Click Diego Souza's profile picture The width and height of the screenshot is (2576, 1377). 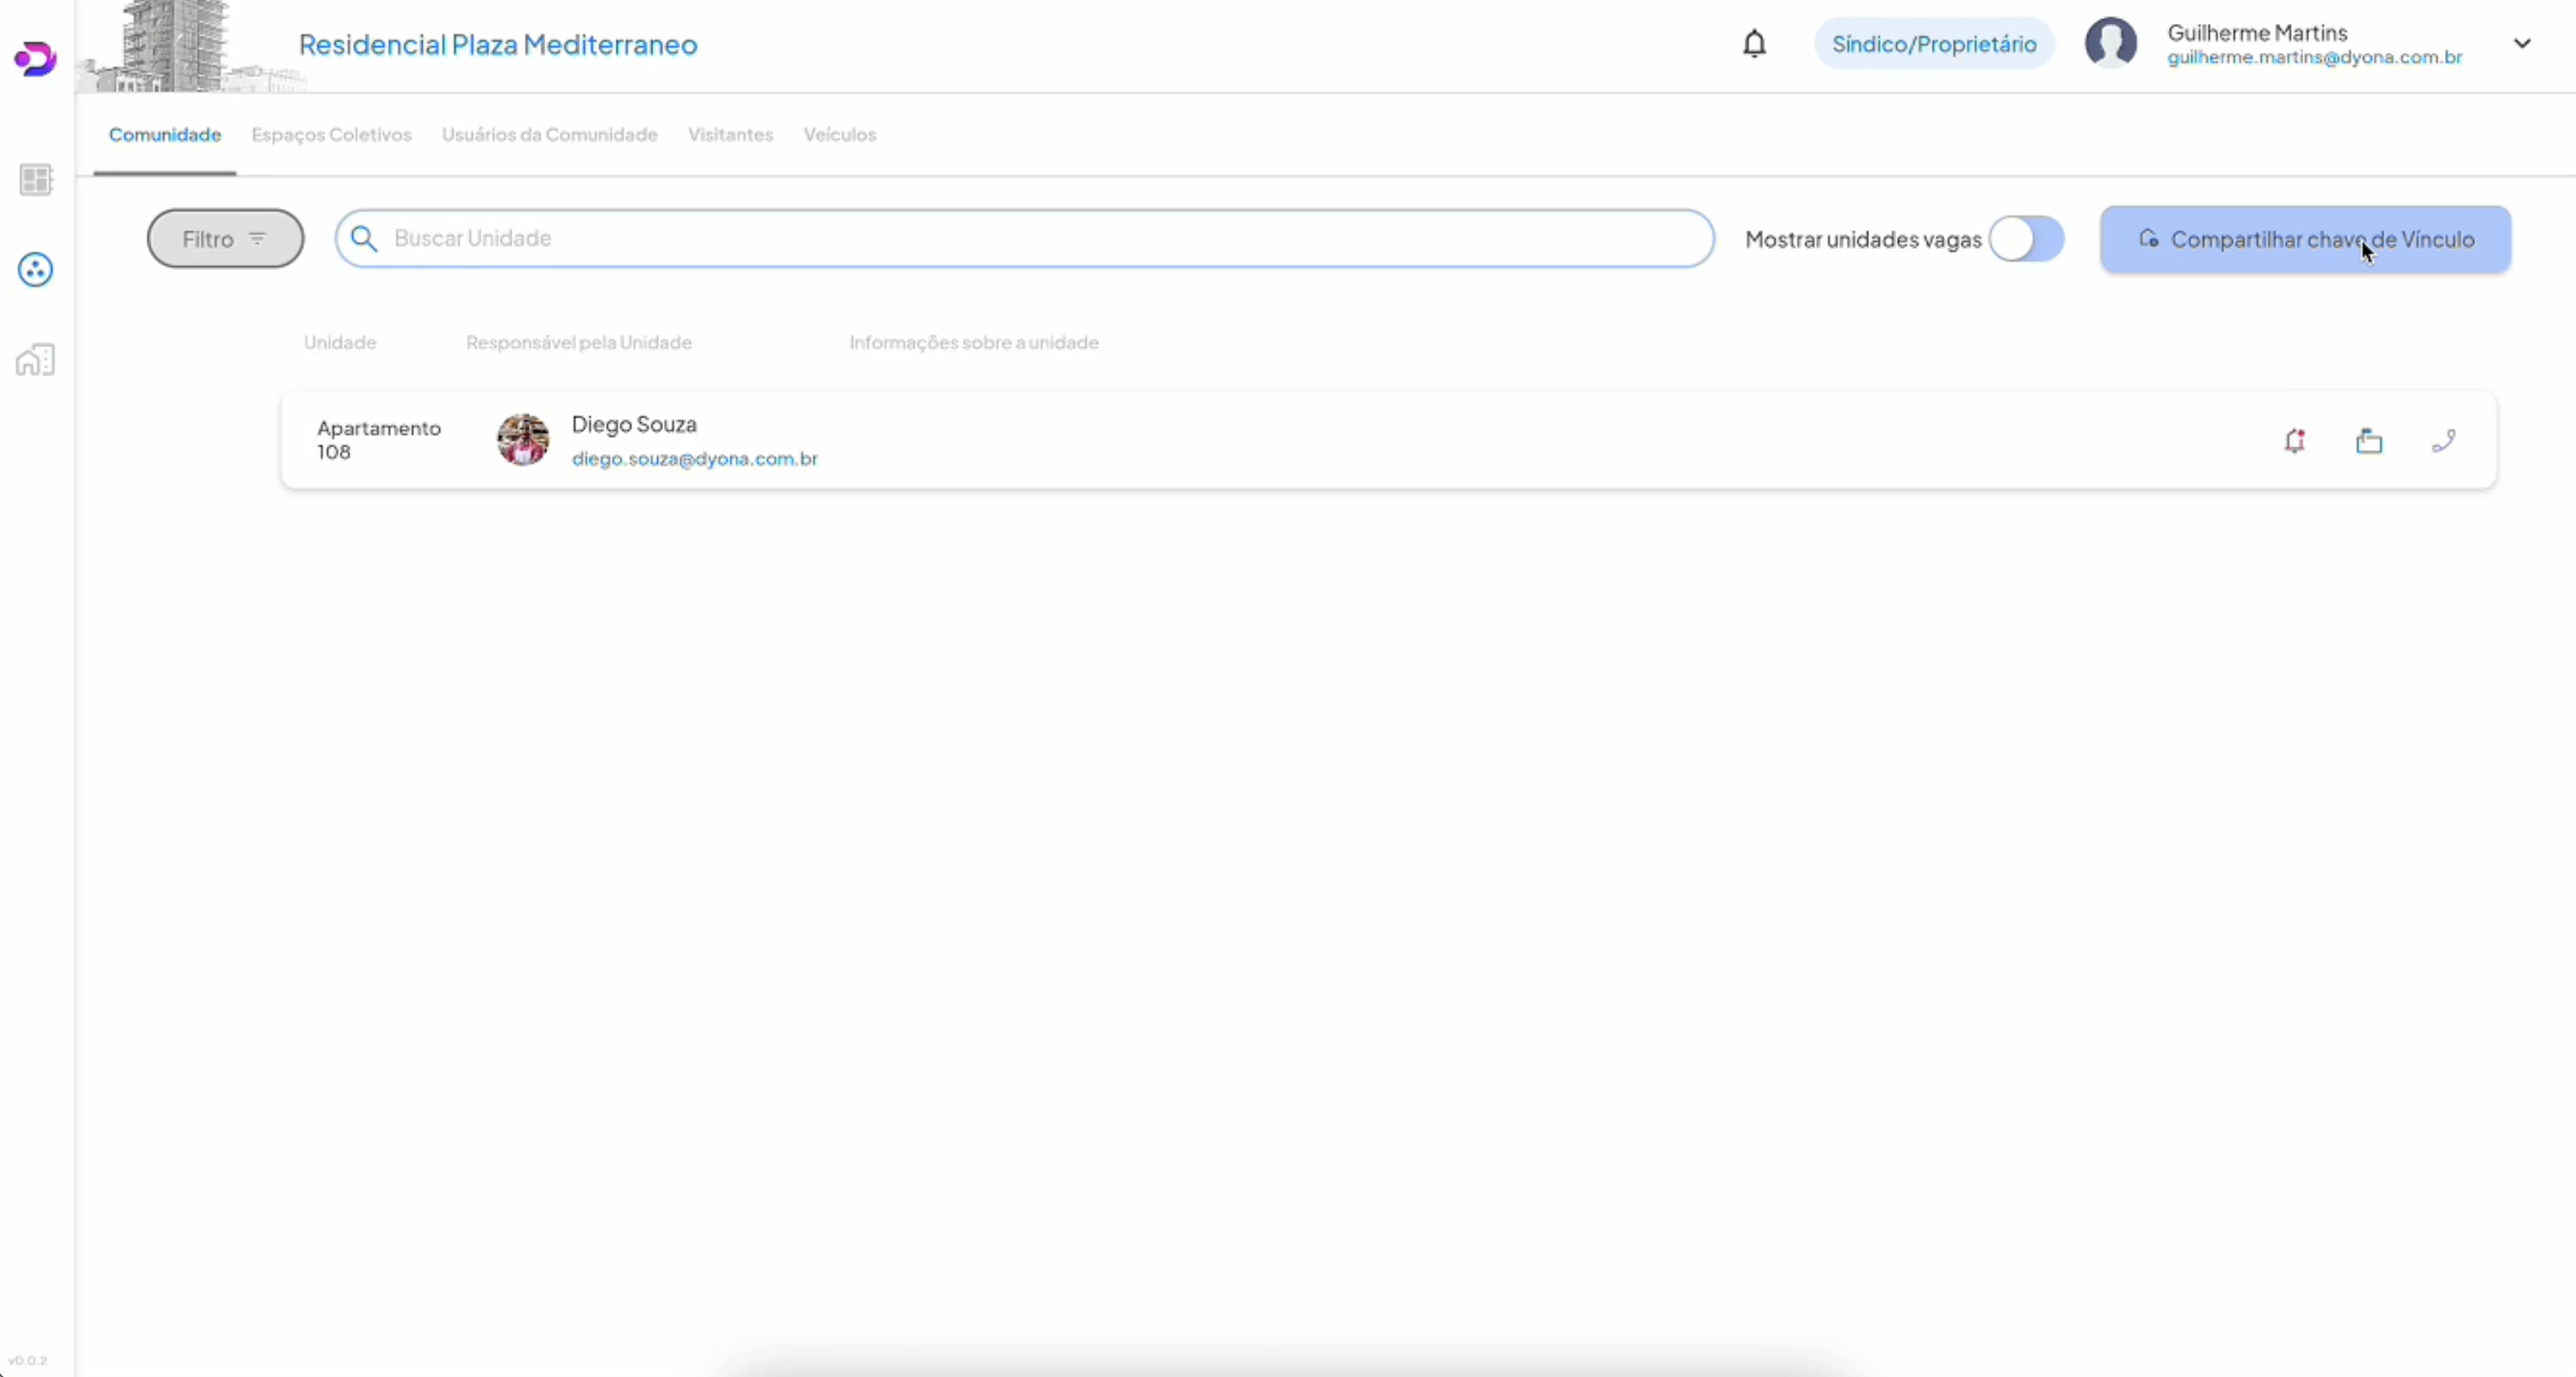point(523,440)
